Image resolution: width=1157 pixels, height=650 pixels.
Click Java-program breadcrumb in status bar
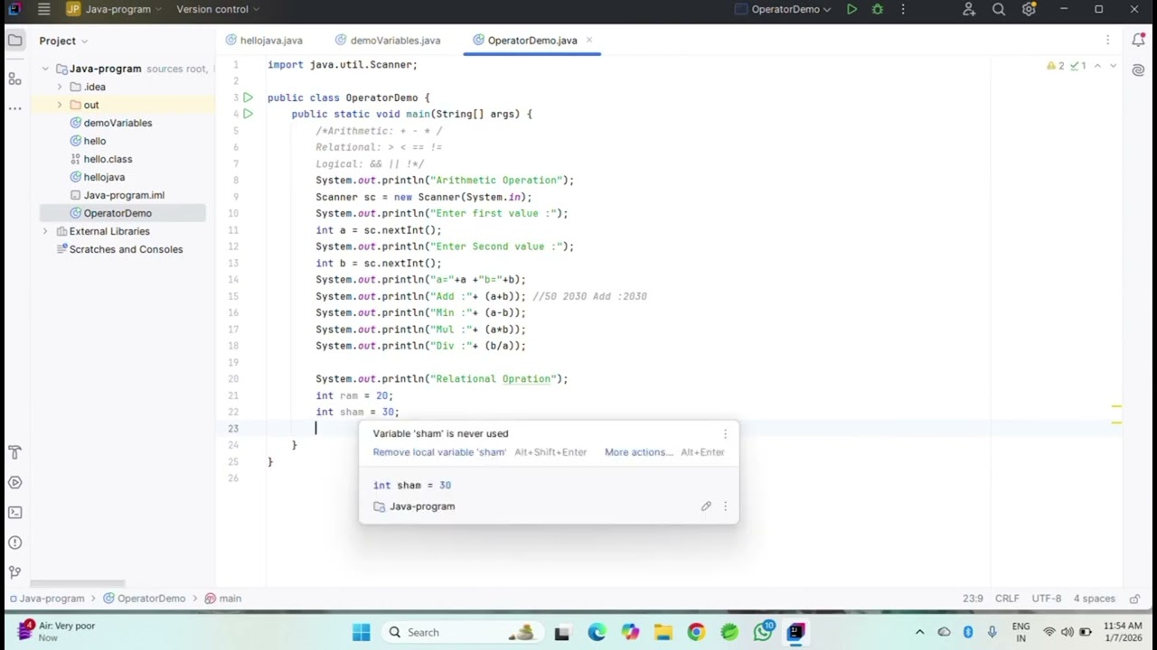(x=46, y=599)
